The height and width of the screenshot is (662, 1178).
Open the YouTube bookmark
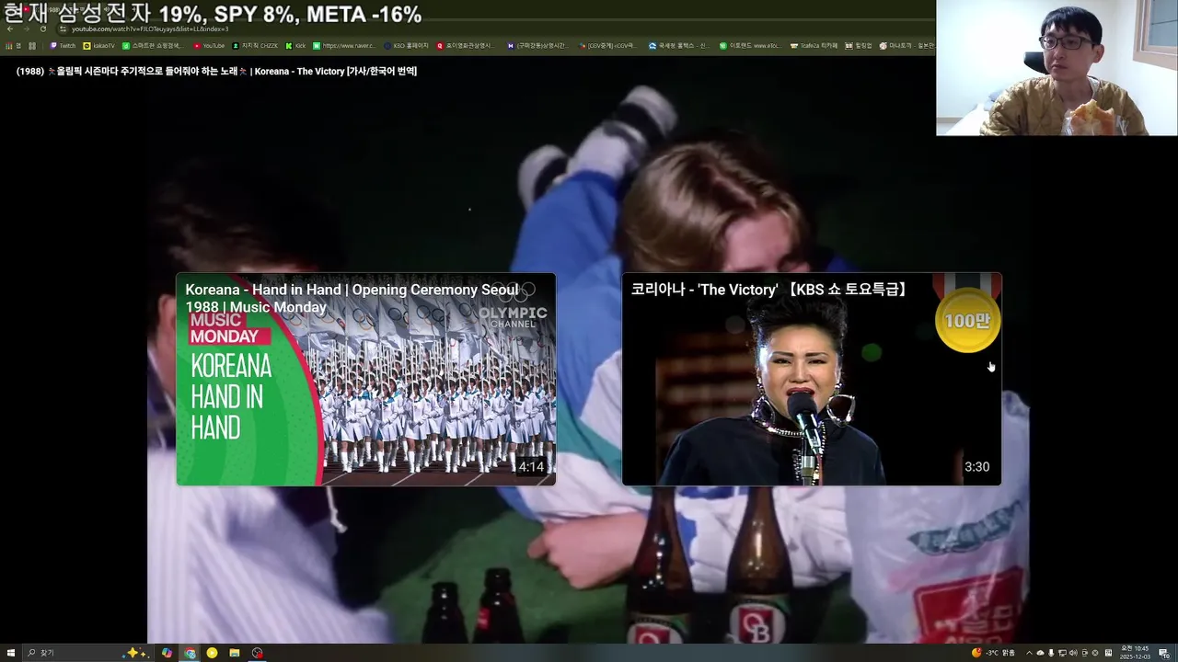point(209,45)
